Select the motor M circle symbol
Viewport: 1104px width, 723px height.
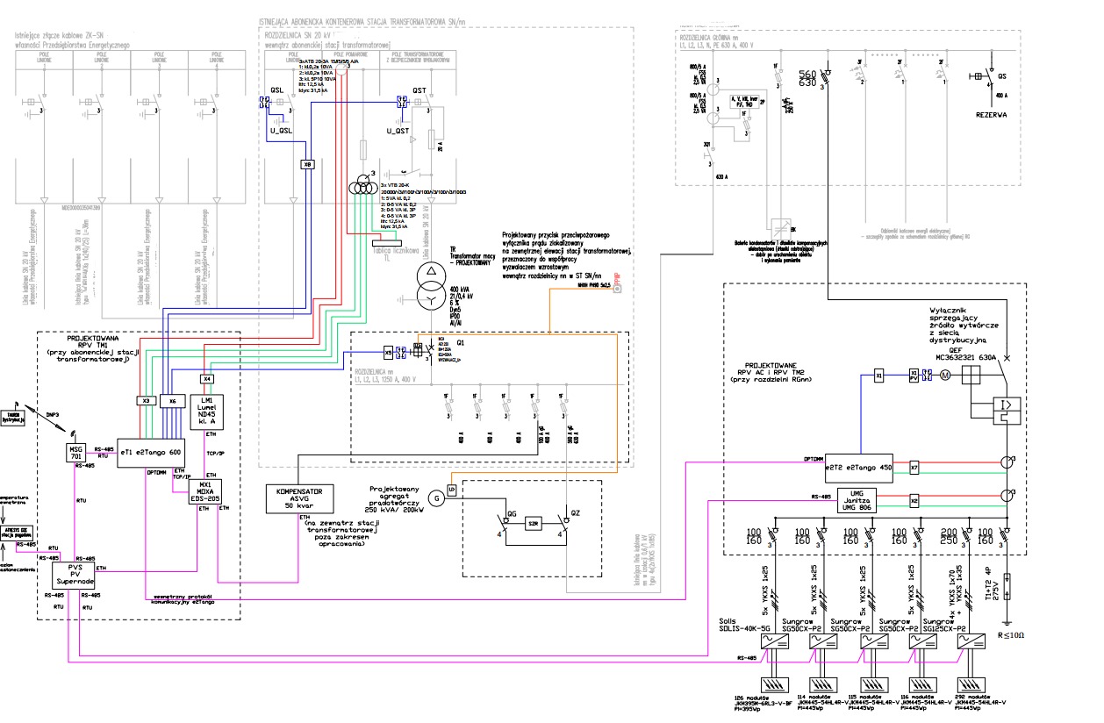click(945, 376)
